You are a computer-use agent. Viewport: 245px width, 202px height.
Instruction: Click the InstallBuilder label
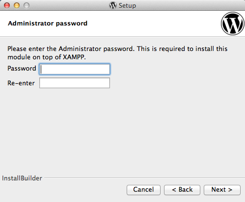[x=22, y=178]
